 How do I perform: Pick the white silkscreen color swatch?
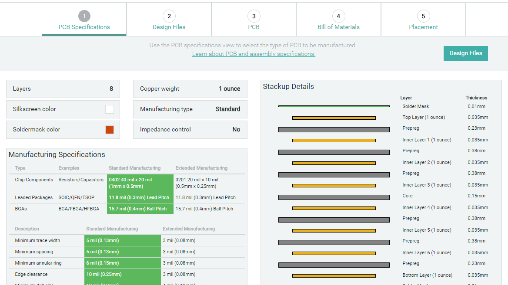point(110,109)
